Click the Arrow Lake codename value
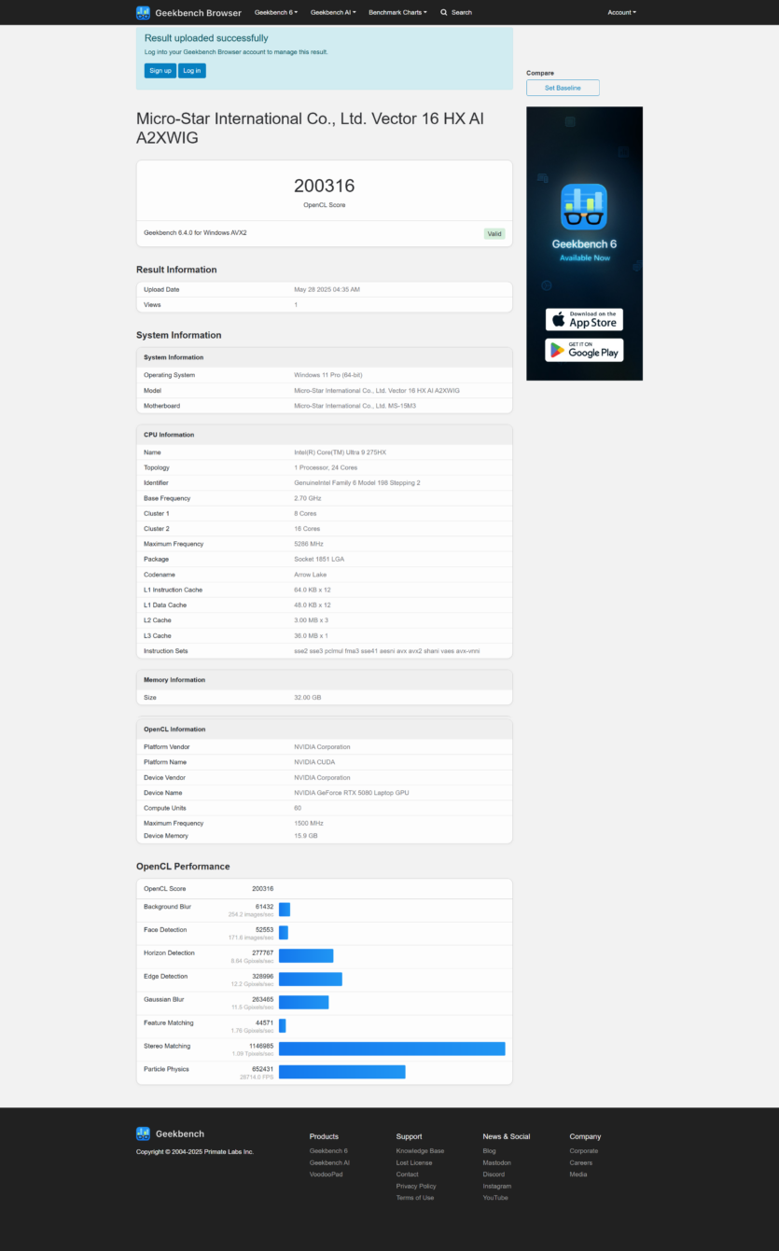This screenshot has height=1251, width=779. coord(310,575)
